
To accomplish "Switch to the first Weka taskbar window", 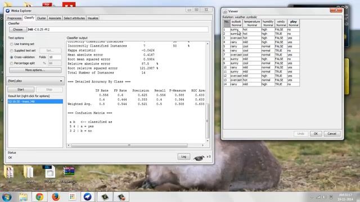I will click(105, 197).
